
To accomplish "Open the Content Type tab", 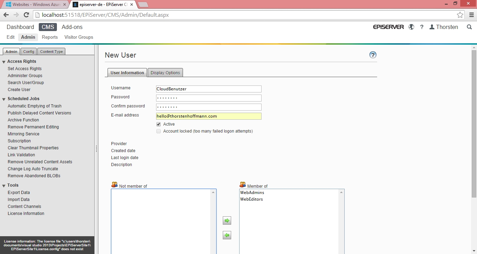I will pyautogui.click(x=51, y=52).
